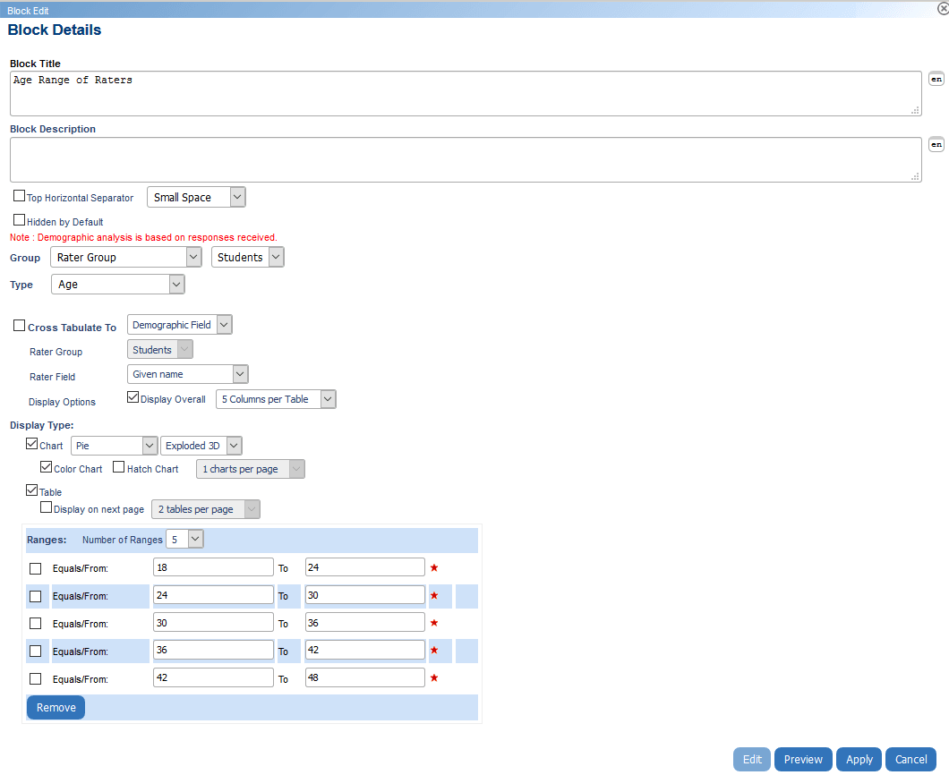Open the 1 charts per page dropdown
Viewport: 949px width, 775px height.
251,469
